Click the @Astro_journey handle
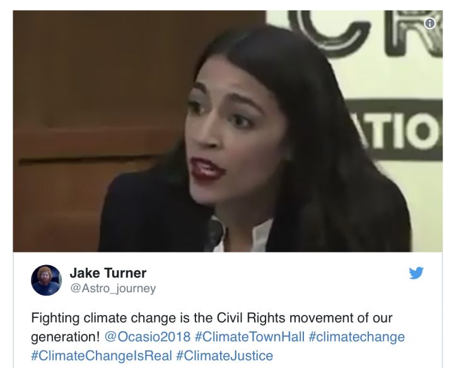The image size is (454, 368). point(113,288)
